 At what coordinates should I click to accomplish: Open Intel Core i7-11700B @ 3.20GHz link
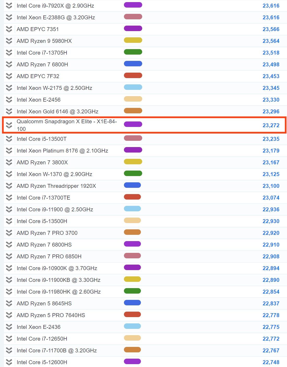(57, 351)
